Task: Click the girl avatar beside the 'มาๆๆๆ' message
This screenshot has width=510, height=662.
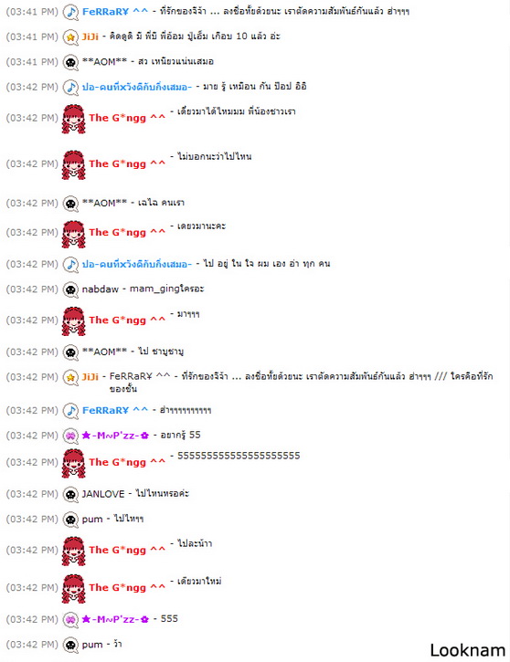Action: click(x=73, y=321)
